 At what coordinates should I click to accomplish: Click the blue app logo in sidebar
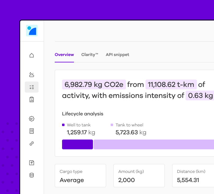[x=32, y=31]
